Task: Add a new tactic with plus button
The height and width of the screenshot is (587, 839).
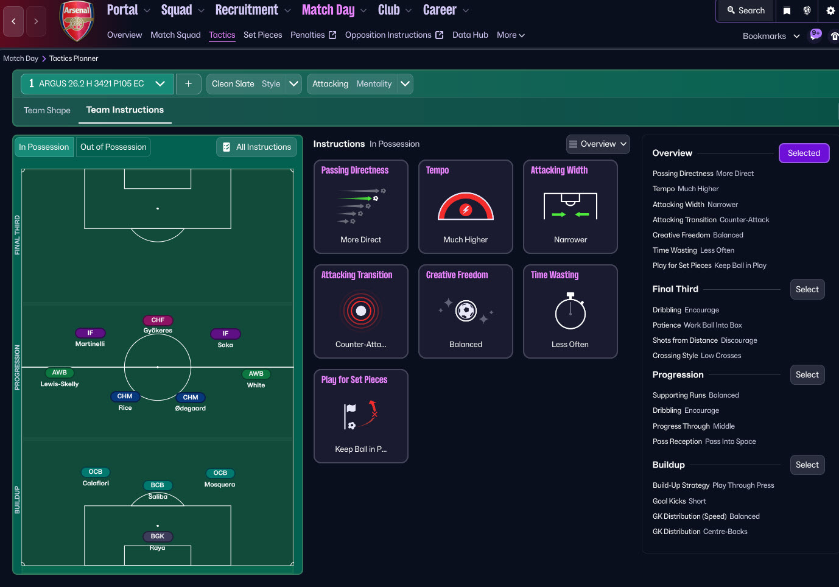Action: [x=189, y=84]
